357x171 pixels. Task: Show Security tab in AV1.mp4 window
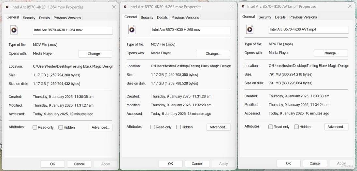tap(265, 17)
